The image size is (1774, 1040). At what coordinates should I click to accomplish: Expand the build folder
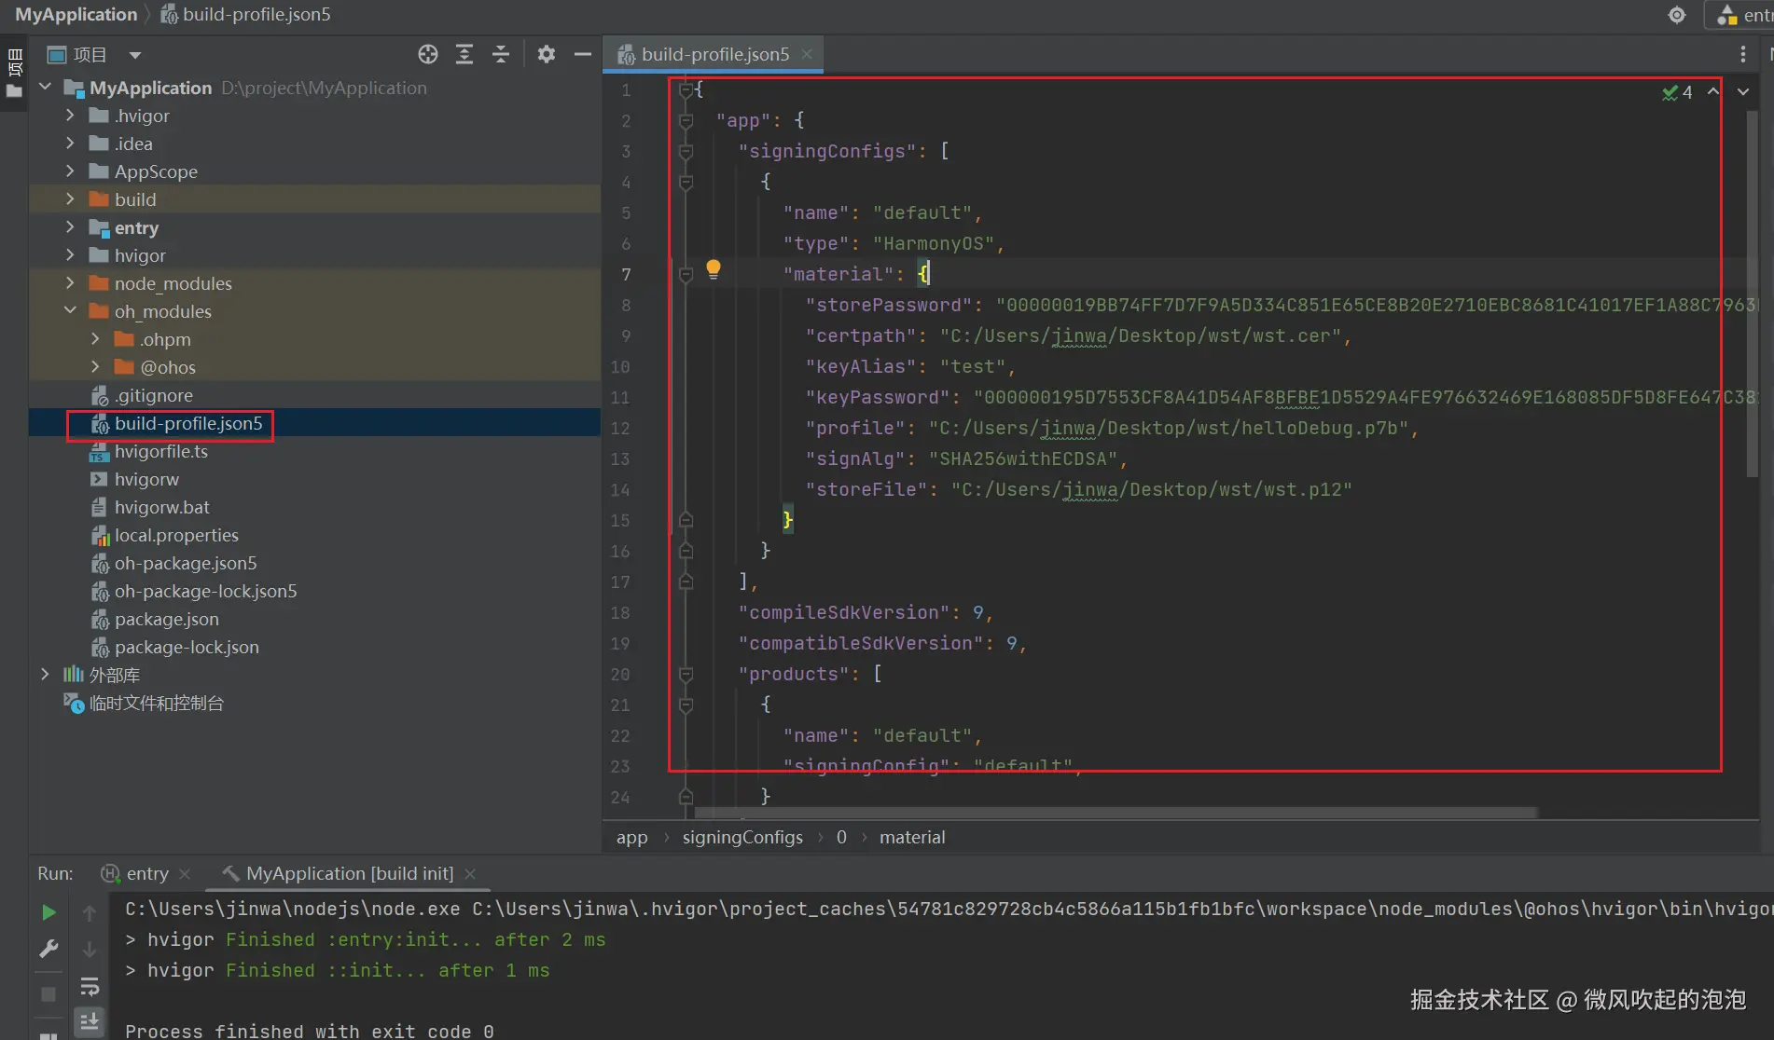click(x=70, y=198)
